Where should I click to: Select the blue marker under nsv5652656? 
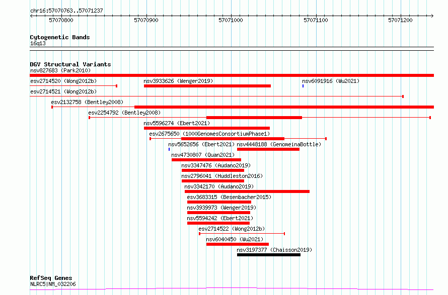pyautogui.click(x=169, y=149)
